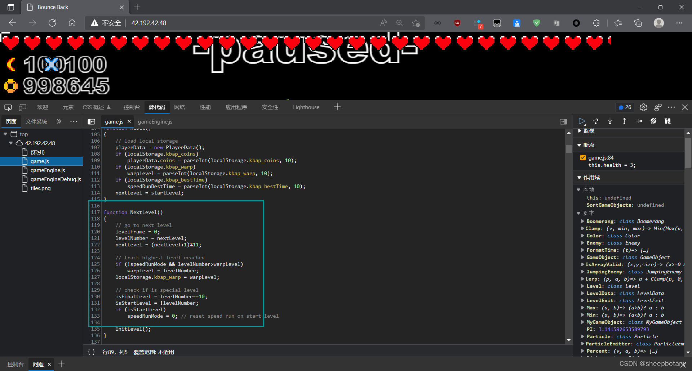The image size is (692, 371).
Task: Step out of the current function
Action: pyautogui.click(x=624, y=121)
